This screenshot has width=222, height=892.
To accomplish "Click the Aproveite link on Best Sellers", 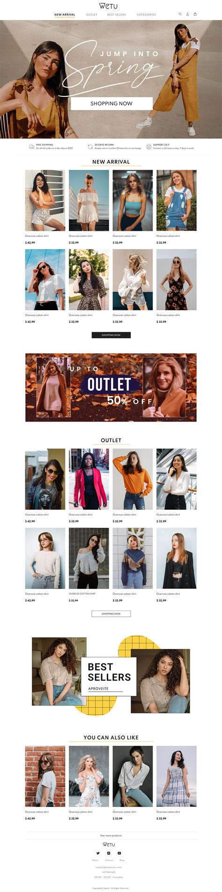I will [x=98, y=689].
